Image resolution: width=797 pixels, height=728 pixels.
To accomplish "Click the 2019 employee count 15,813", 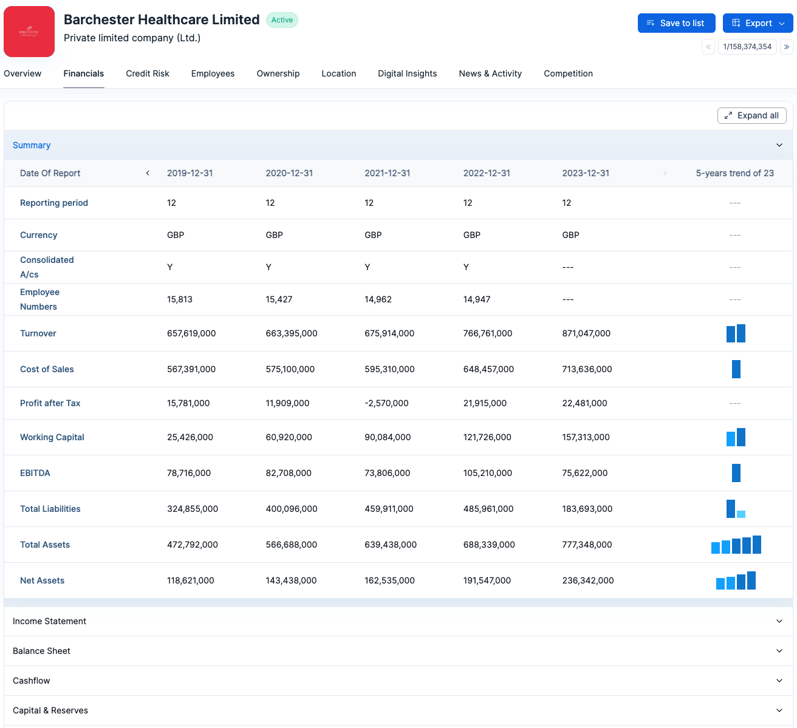I will pyautogui.click(x=180, y=299).
